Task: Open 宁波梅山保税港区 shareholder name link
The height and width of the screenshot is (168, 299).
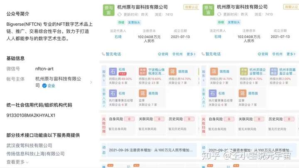Action: [x=157, y=71]
